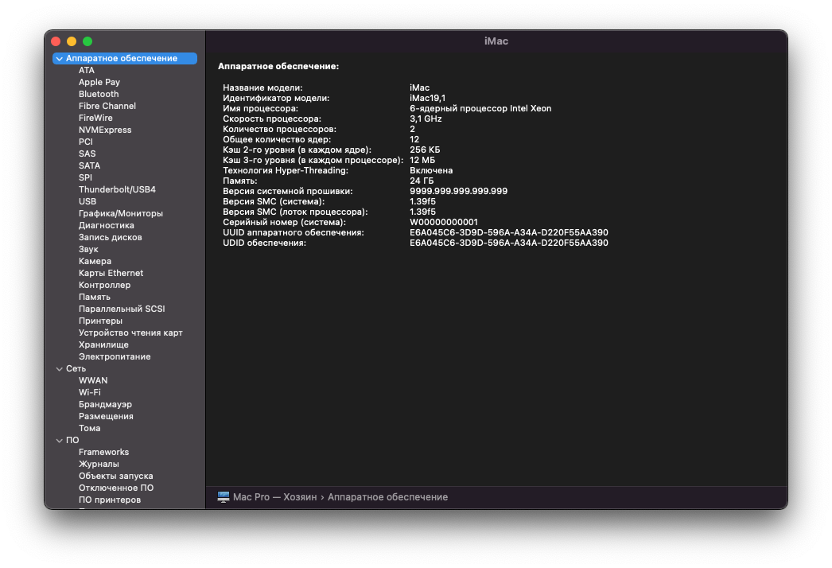Screen dimensions: 832x568
Task: Select Запись дисков entry
Action: pyautogui.click(x=111, y=237)
